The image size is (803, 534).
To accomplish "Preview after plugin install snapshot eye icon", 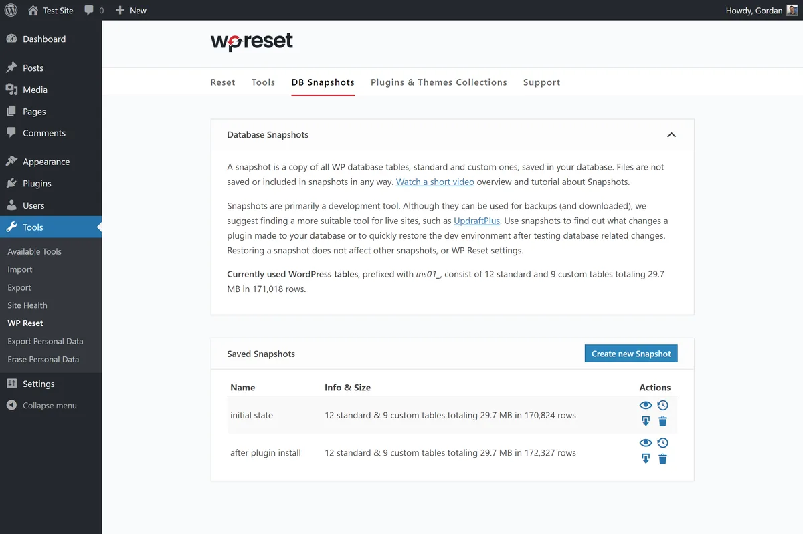I will pos(646,442).
